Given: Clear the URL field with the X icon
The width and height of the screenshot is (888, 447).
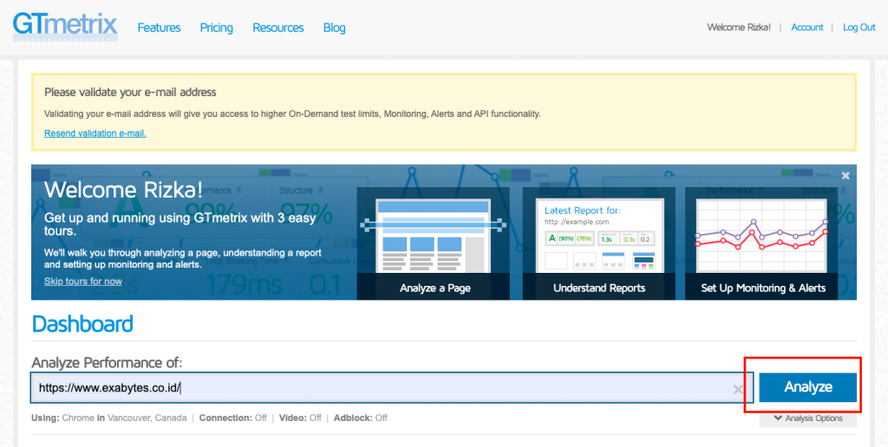Looking at the screenshot, I should (738, 389).
